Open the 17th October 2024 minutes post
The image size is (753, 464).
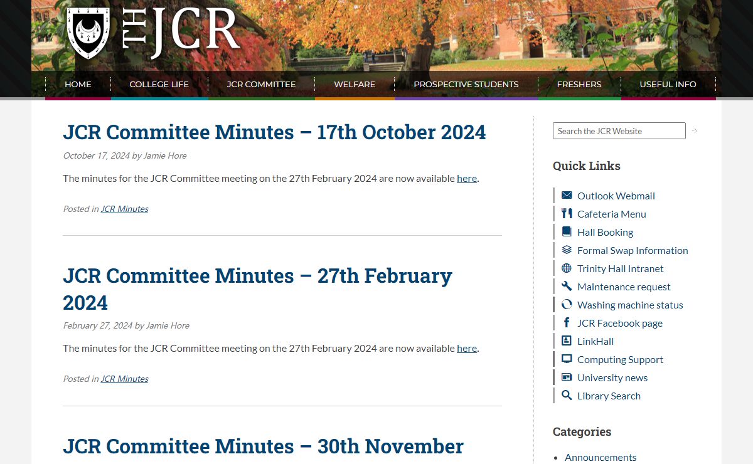coord(274,132)
